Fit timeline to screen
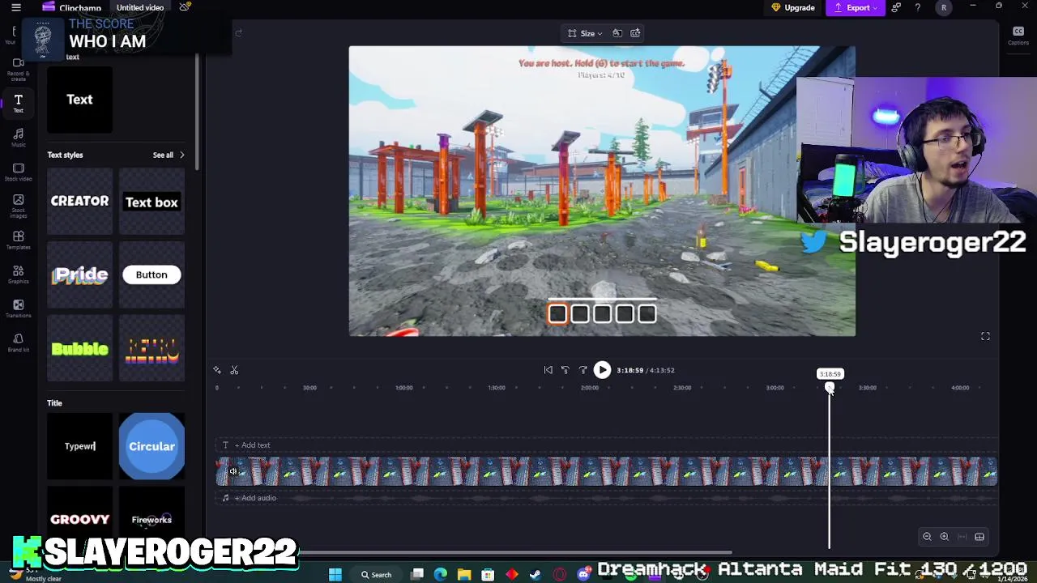Screen dimensions: 1037x583 [x=962, y=537]
